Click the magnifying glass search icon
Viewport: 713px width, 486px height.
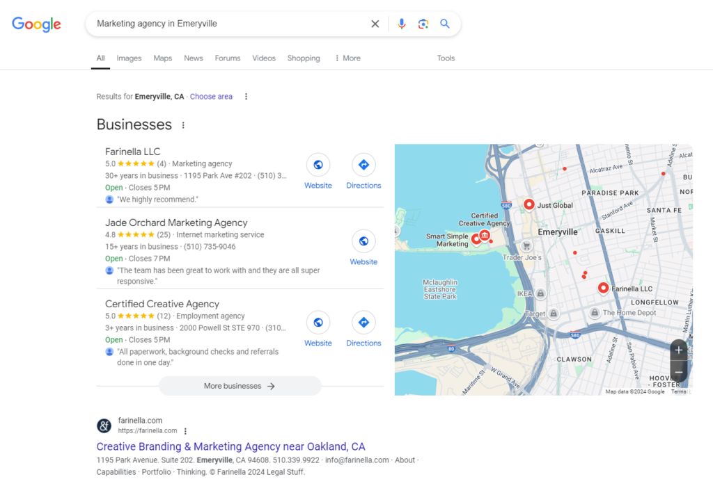(445, 23)
